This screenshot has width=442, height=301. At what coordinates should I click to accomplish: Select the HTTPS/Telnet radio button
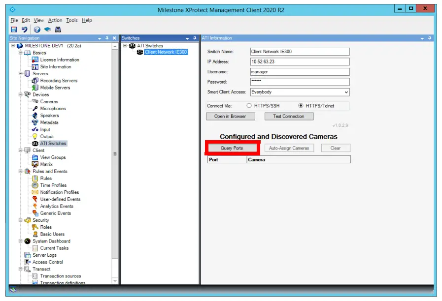pos(301,105)
